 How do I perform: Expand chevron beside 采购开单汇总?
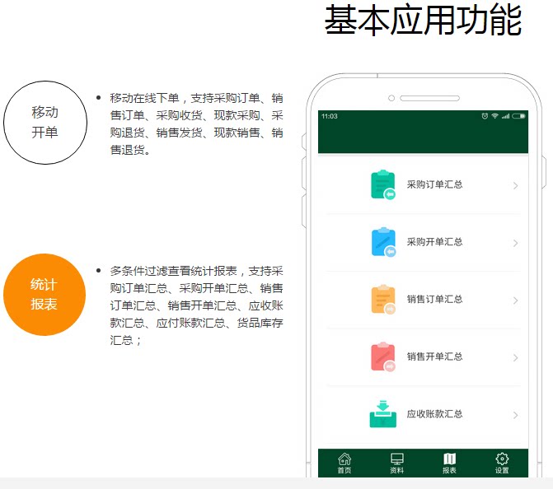[516, 243]
